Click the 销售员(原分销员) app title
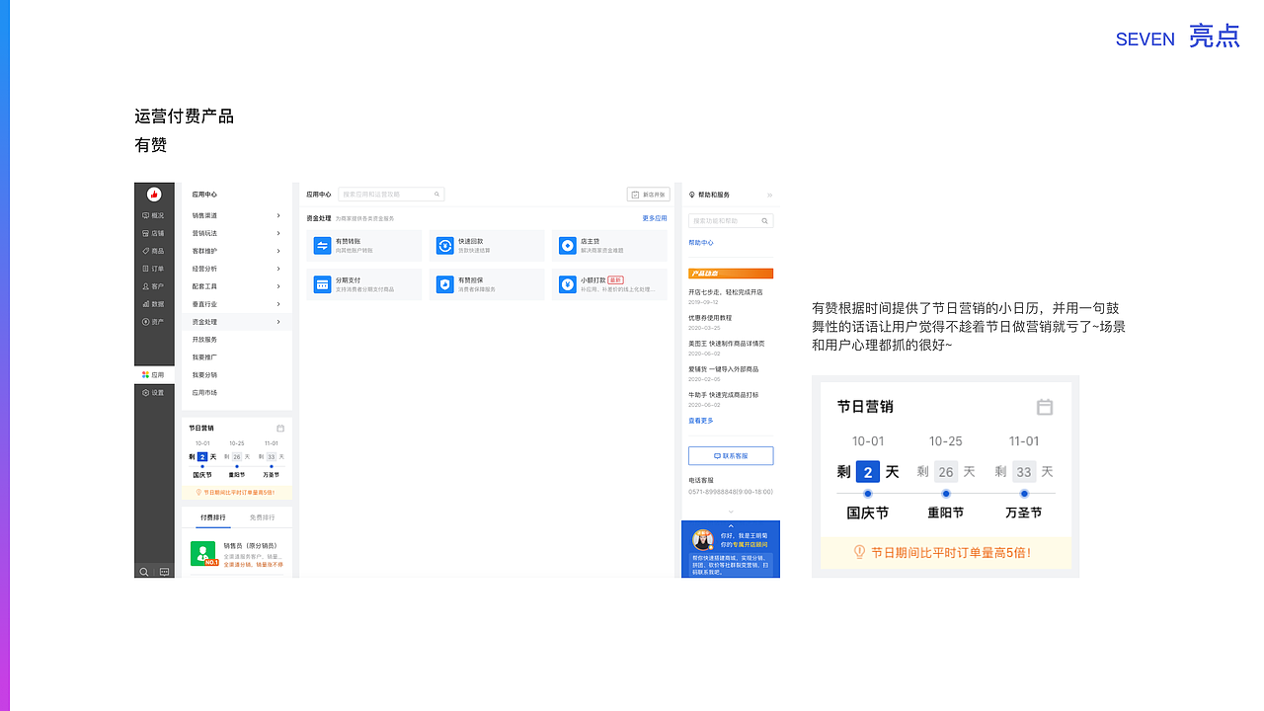The image size is (1264, 711). [250, 546]
